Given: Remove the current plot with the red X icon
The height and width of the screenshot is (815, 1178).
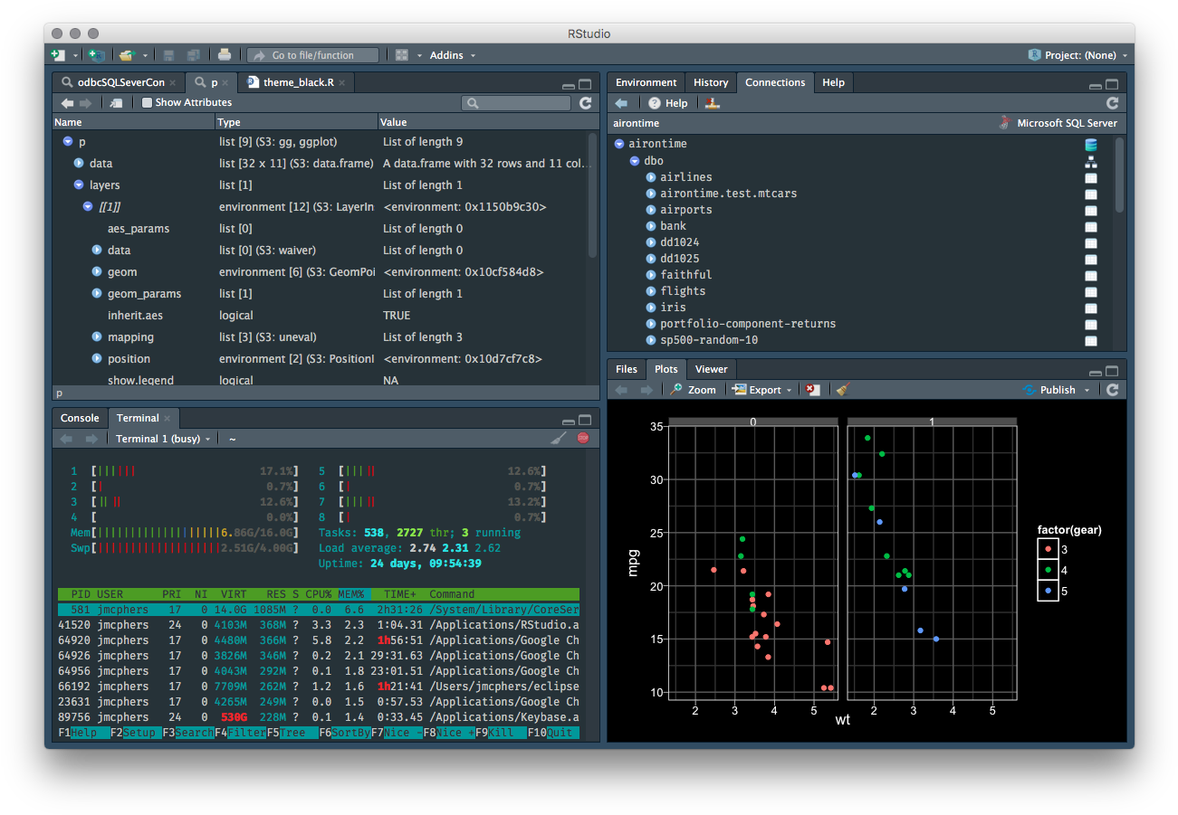Looking at the screenshot, I should [x=811, y=389].
